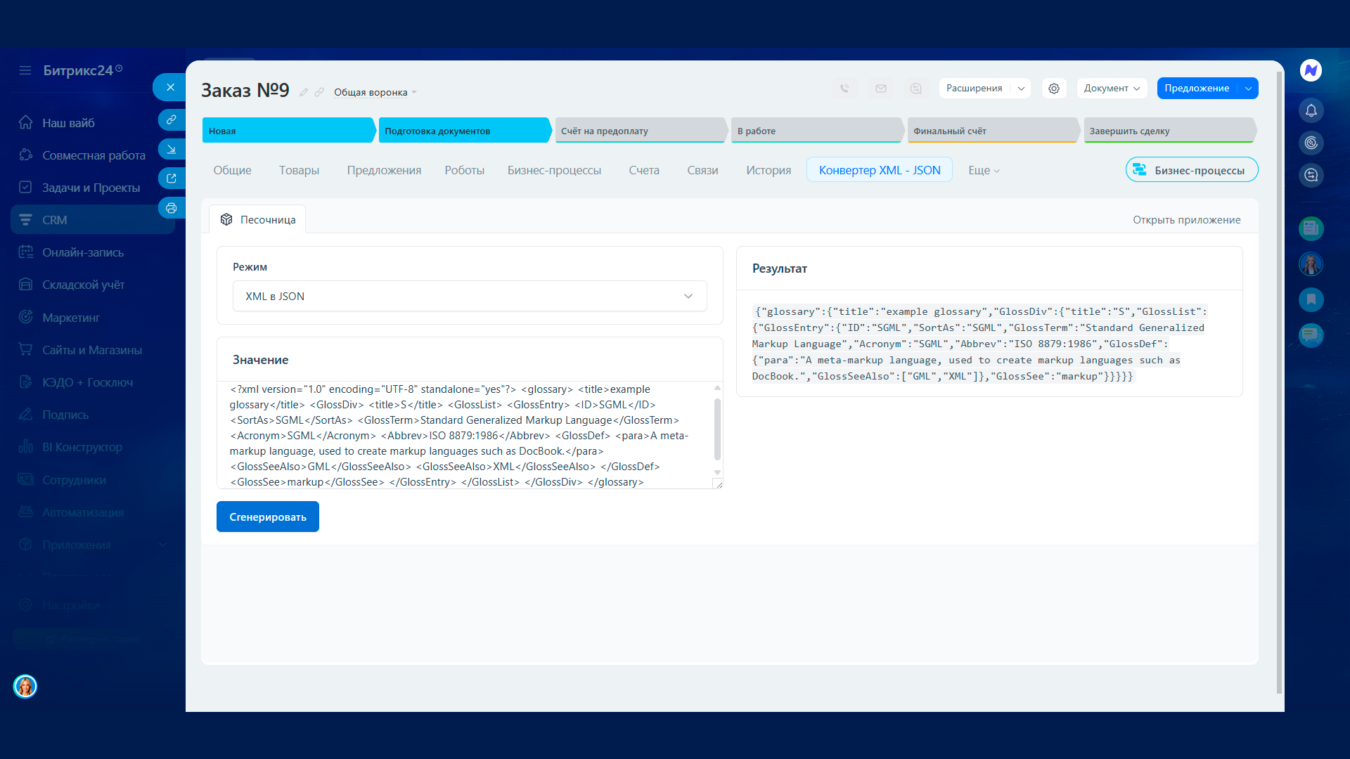The width and height of the screenshot is (1350, 759).
Task: Click the arrow beside Предложение button
Action: point(1248,89)
